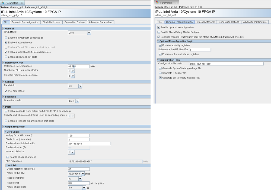Image resolution: width=271 pixels, height=190 pixels.
Task: Collapse the Output Frequency section
Action: [4, 126]
